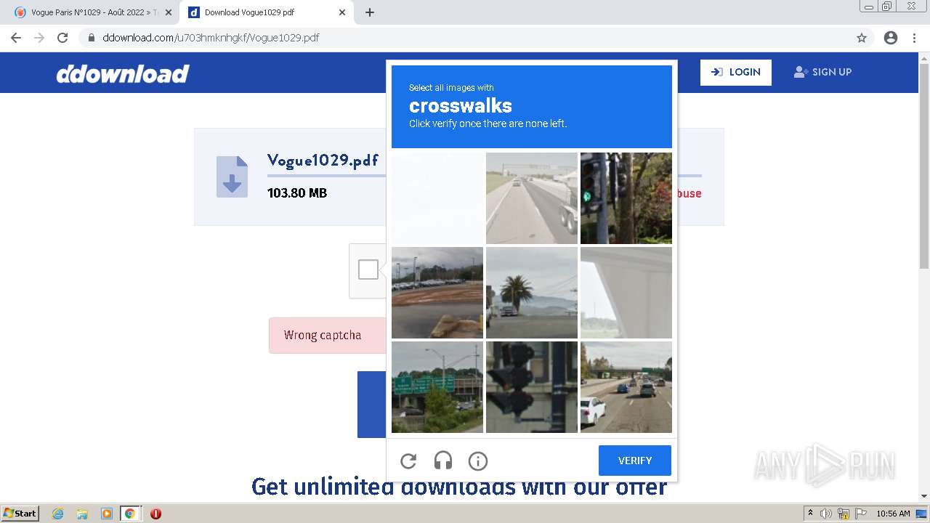Click the captcha refresh icon

click(x=408, y=461)
